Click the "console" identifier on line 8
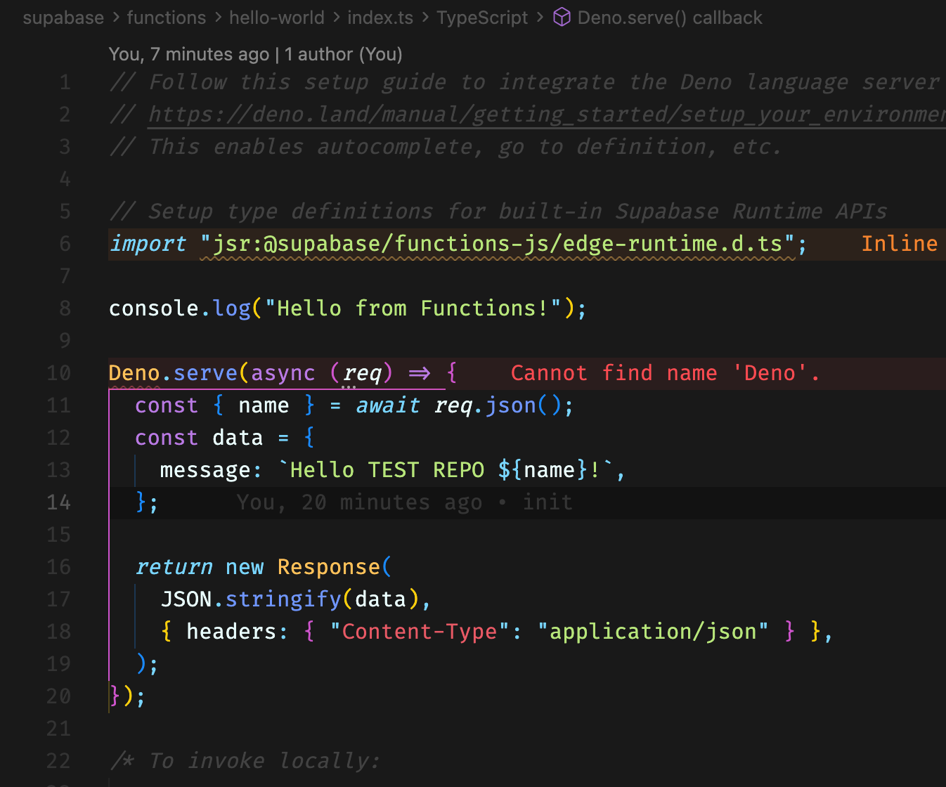Viewport: 946px width, 787px height. [154, 308]
